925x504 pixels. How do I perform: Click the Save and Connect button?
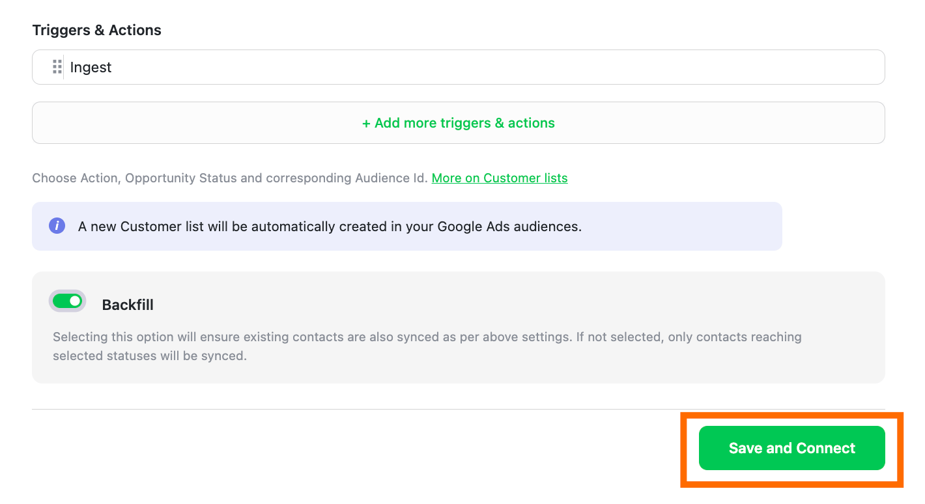click(791, 448)
